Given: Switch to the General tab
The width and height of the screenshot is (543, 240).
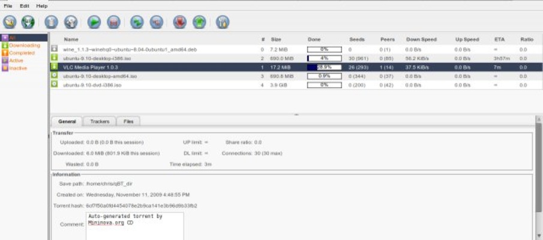Looking at the screenshot, I should click(67, 122).
